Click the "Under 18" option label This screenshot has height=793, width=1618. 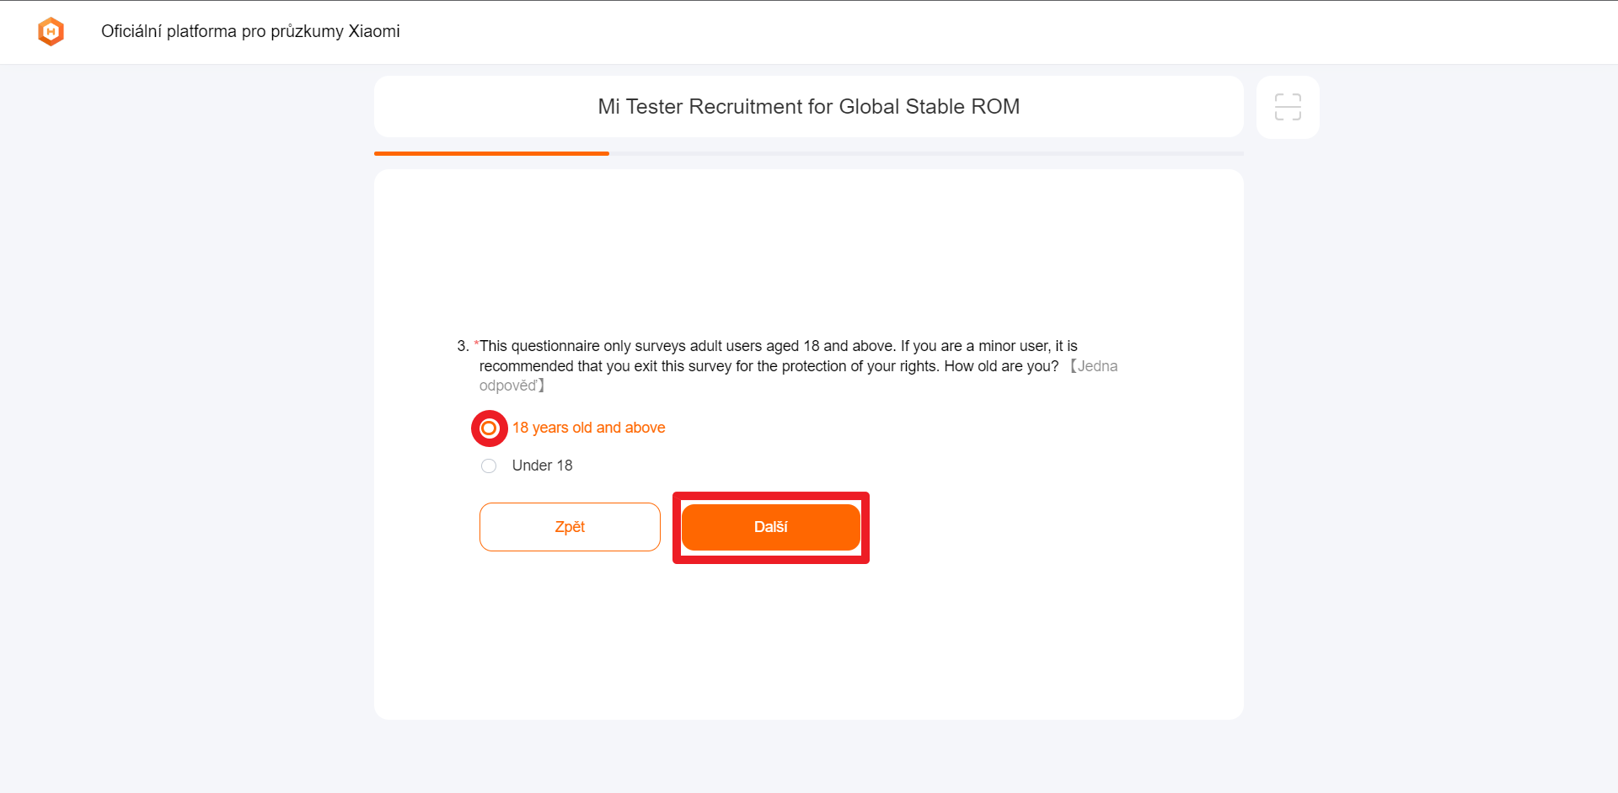click(x=542, y=466)
